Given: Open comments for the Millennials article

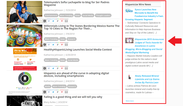Looking at the screenshot, I should (x=45, y=45).
